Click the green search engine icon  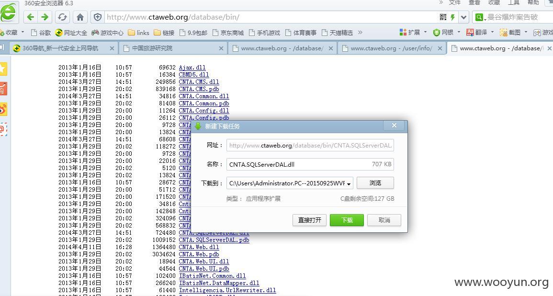pos(479,17)
